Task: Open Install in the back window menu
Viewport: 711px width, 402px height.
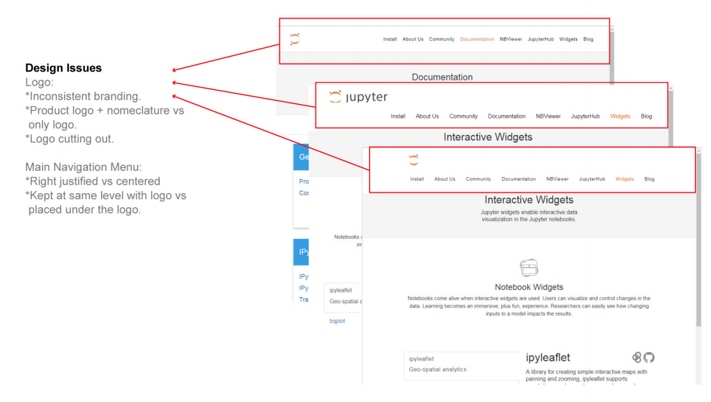Action: click(390, 39)
